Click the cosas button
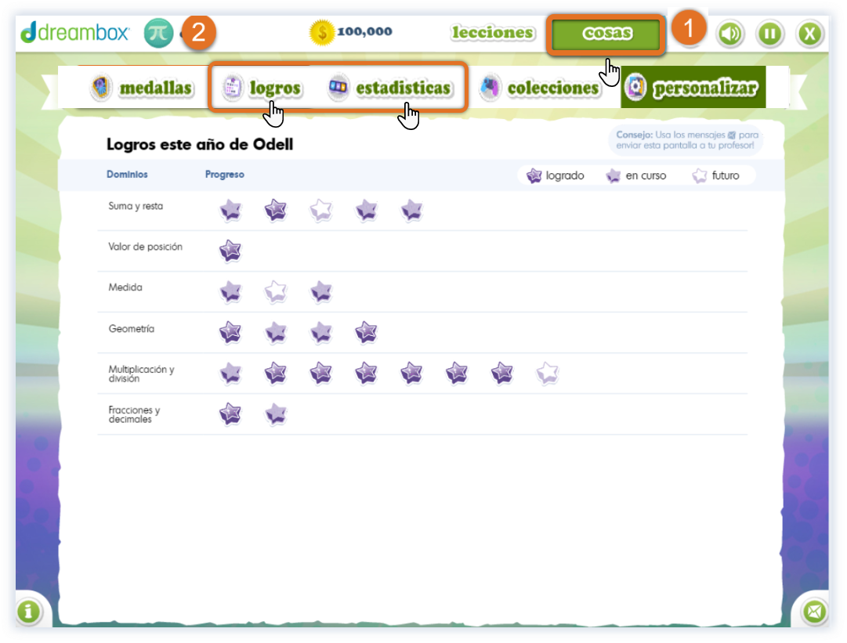Viewport: 847px width, 643px height. point(606,34)
